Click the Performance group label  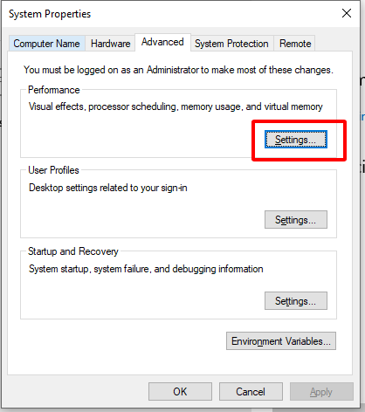coord(54,90)
